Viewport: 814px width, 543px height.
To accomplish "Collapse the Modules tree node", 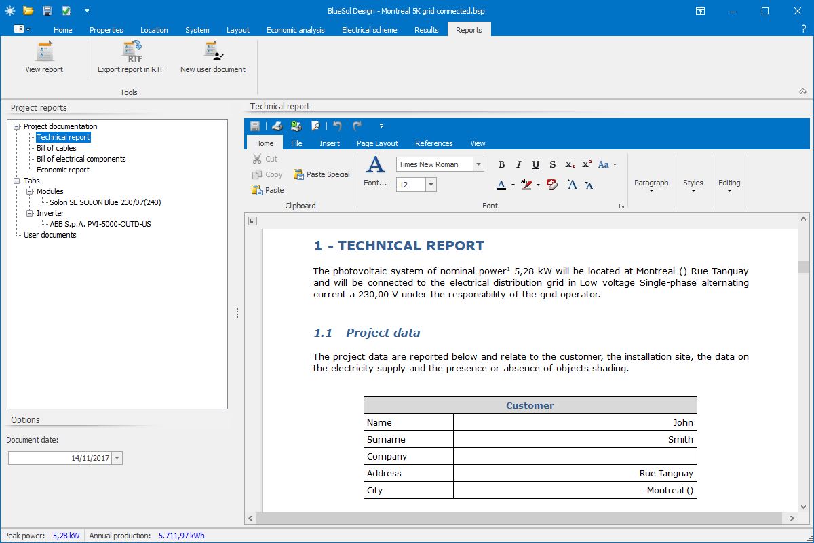I will [30, 191].
